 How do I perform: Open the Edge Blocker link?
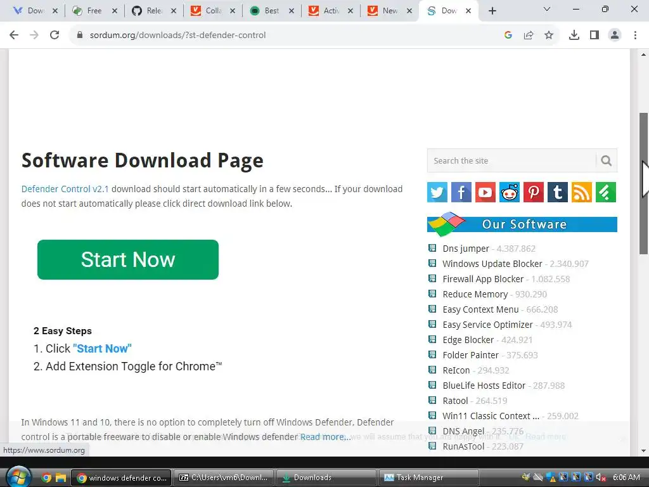[x=468, y=340]
